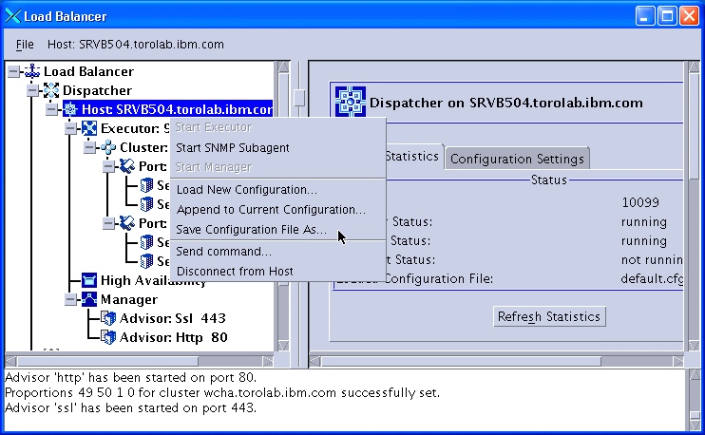705x435 pixels.
Task: Click the Load Balancer anchor icon in tree
Action: (x=32, y=71)
